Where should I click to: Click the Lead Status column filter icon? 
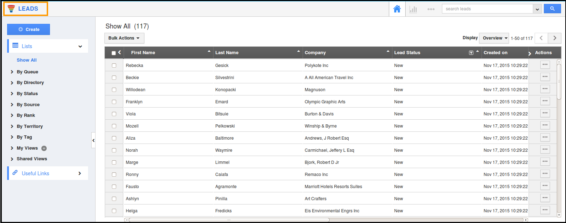471,53
